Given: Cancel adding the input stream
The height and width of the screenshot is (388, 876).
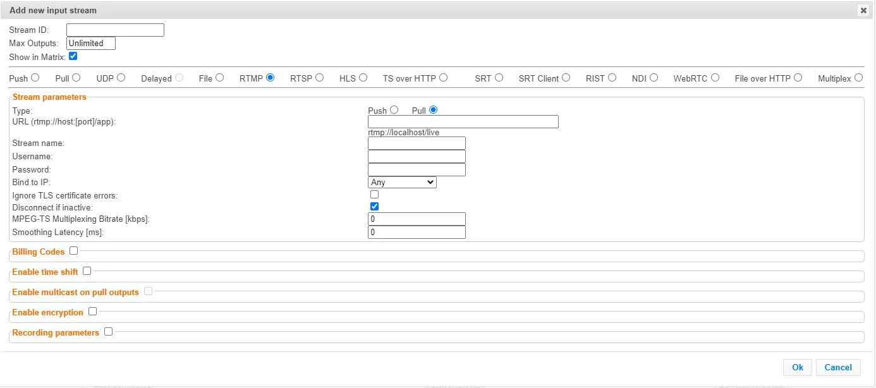Looking at the screenshot, I should click(x=838, y=367).
